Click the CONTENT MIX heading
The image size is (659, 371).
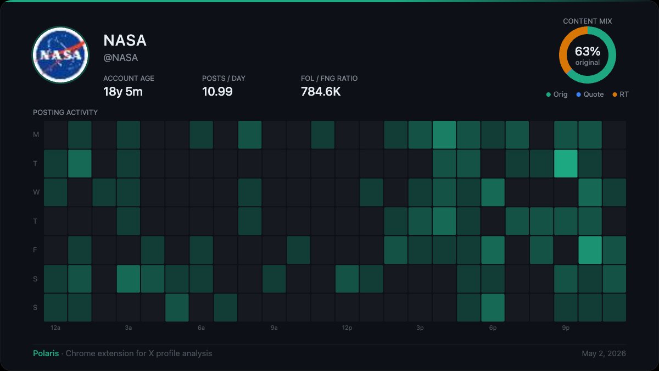click(x=588, y=21)
